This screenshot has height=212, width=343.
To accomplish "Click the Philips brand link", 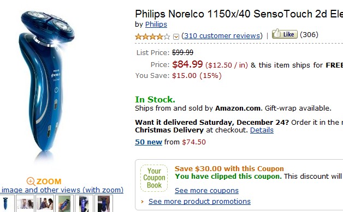I will (x=156, y=24).
